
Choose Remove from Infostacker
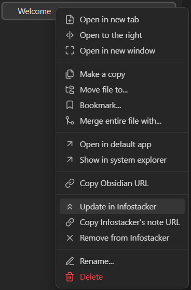point(122,238)
